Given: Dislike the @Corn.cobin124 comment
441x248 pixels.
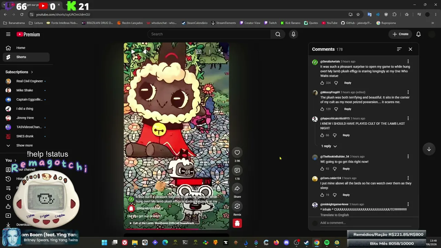Looking at the screenshot, I should 335,195.
